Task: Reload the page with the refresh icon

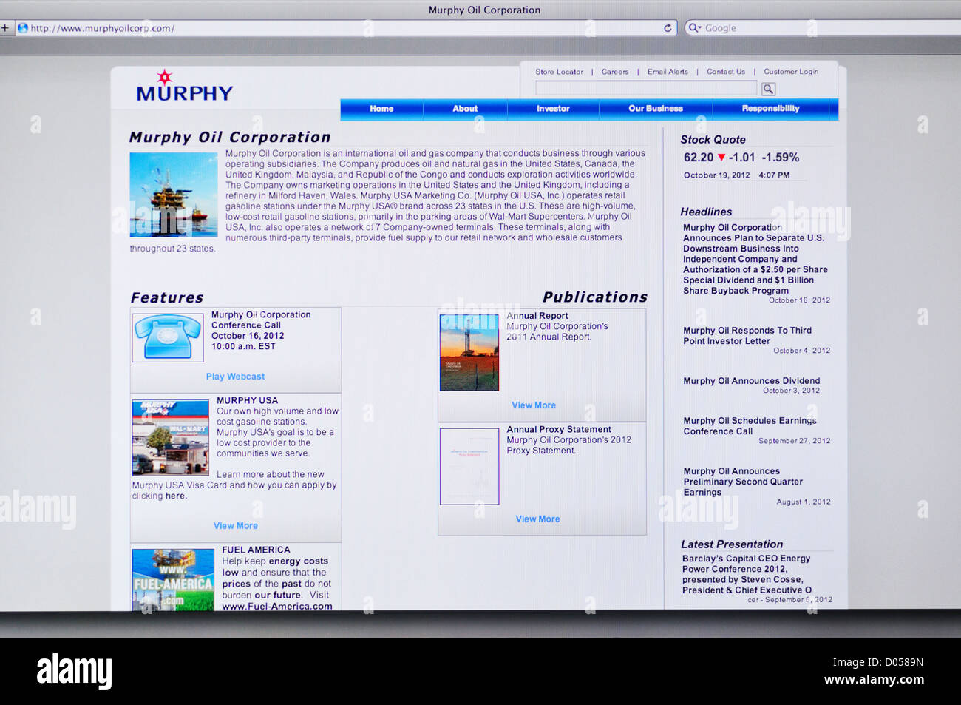Action: coord(668,28)
